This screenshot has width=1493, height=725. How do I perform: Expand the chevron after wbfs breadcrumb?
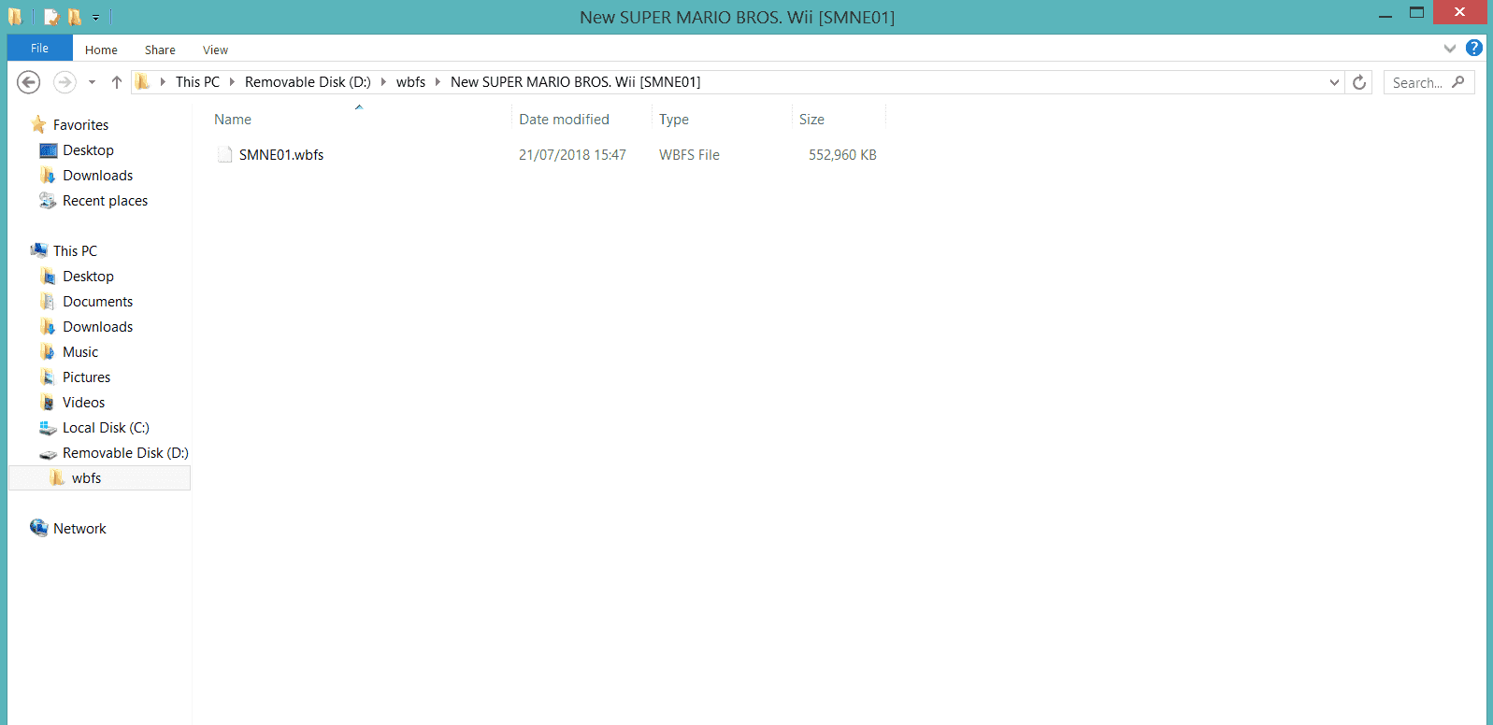[438, 82]
